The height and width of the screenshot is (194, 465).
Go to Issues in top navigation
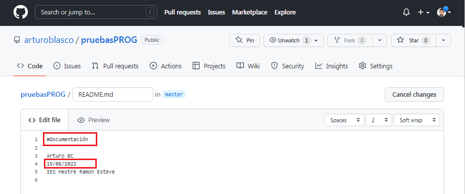[216, 12]
